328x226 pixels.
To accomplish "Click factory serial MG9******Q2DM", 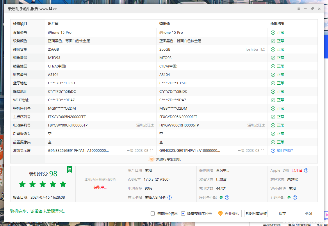I will (x=62, y=108).
